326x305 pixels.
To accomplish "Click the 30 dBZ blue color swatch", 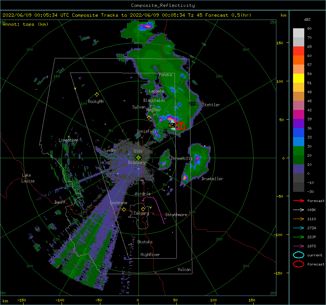I will pos(298,141).
